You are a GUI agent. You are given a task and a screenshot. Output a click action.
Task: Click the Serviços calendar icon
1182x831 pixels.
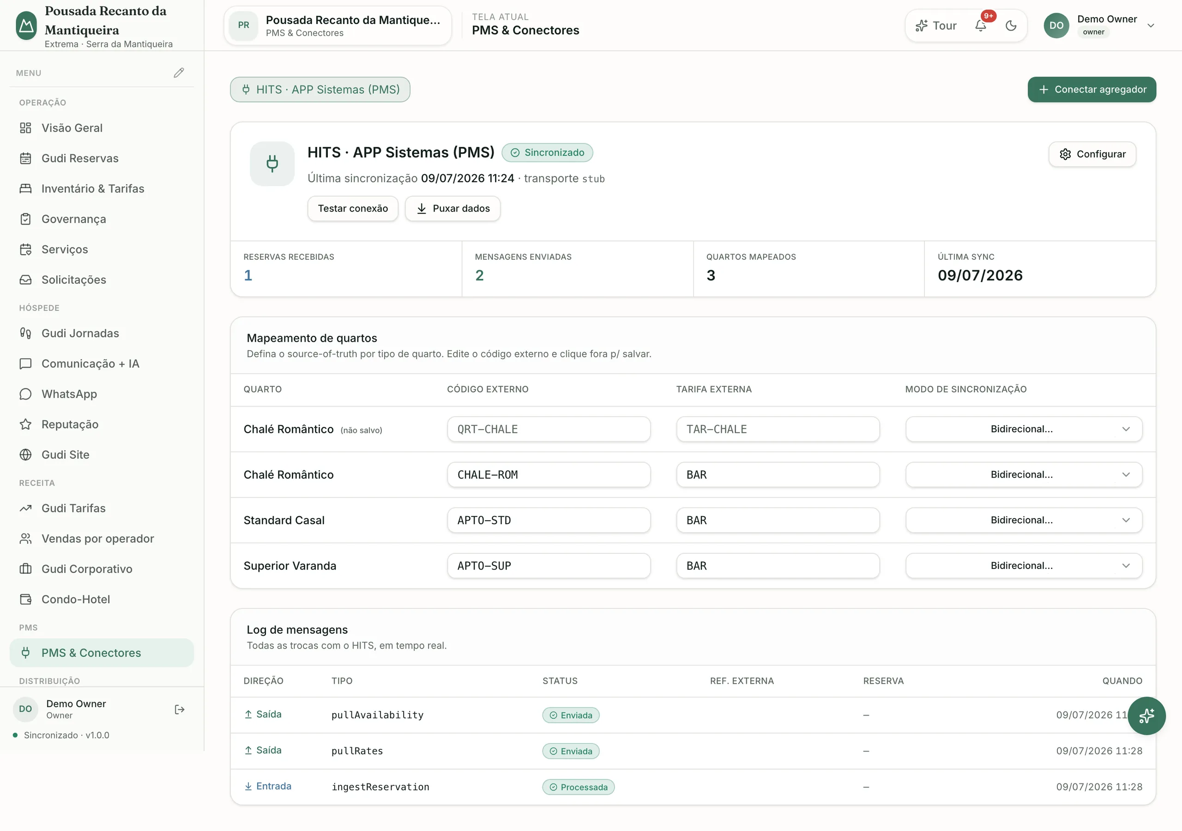(25, 249)
